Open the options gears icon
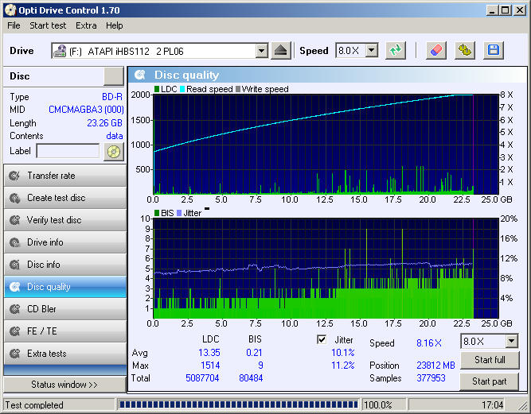 click(465, 51)
